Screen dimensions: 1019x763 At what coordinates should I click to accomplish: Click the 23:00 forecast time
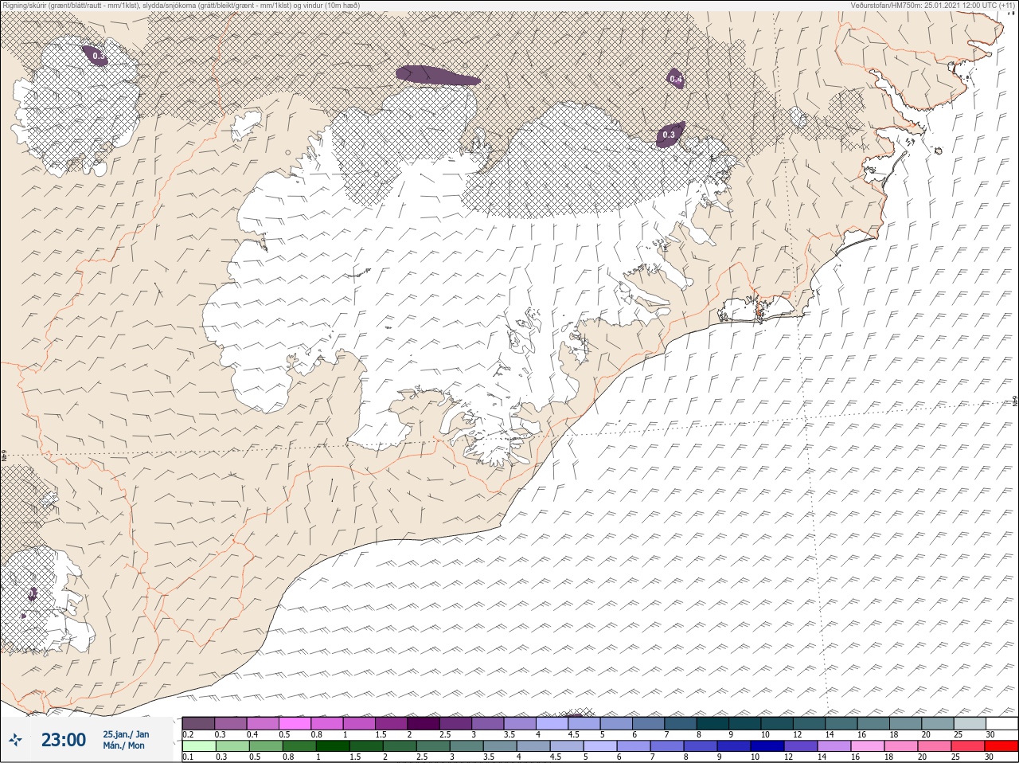[x=64, y=740]
